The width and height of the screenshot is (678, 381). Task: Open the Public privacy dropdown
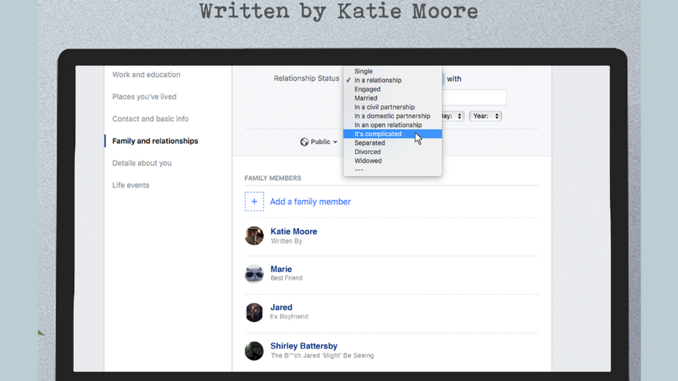coord(319,142)
